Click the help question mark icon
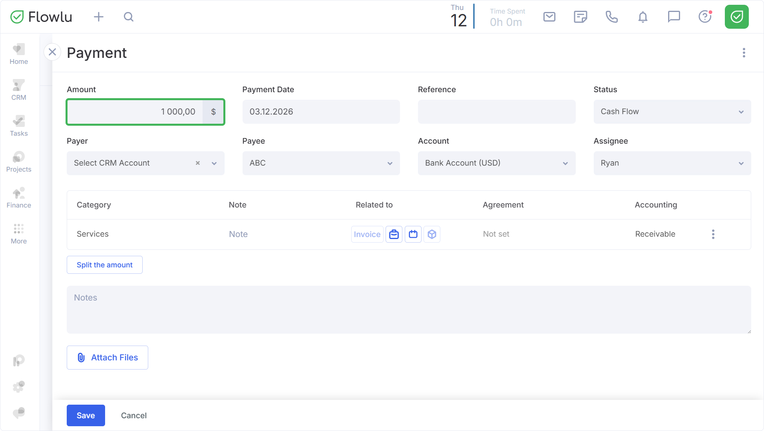Image resolution: width=764 pixels, height=431 pixels. point(705,17)
